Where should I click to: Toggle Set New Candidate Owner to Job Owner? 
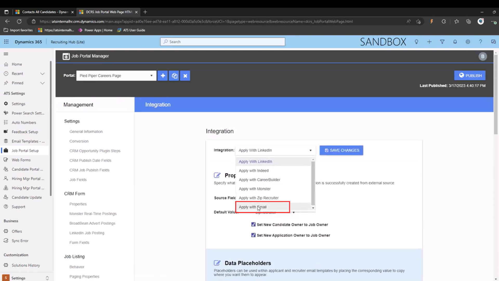253,224
